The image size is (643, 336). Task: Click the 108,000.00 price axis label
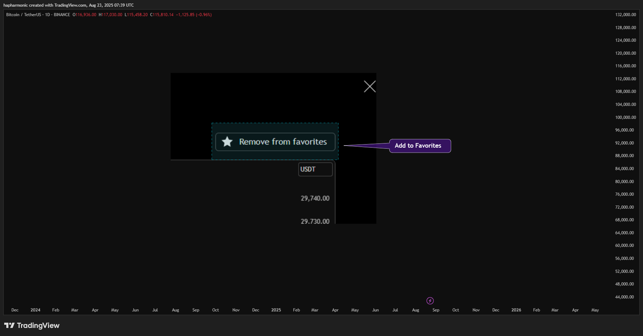pos(625,92)
